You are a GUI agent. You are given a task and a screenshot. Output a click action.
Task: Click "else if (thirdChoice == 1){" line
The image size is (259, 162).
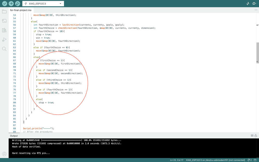(54, 80)
